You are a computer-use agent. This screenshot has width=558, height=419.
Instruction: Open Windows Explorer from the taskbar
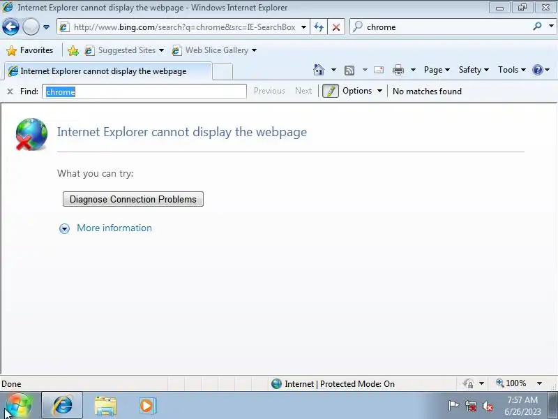coord(105,406)
